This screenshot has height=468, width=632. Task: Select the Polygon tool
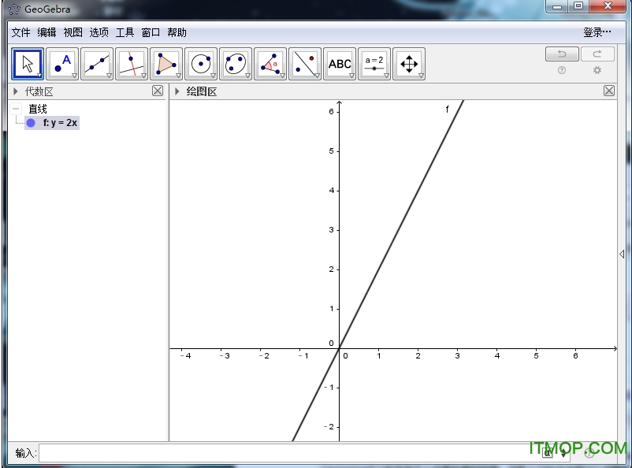[x=166, y=64]
